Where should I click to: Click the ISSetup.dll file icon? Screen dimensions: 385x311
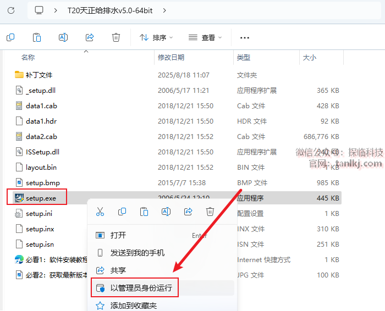tap(19, 152)
